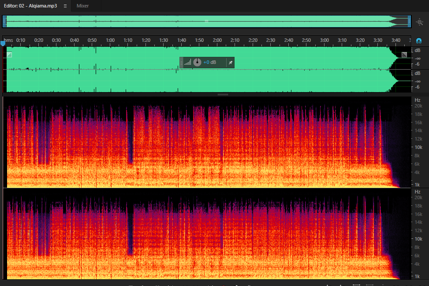This screenshot has height=286, width=429.
Task: Click the blue playhead marker on the timeline
Action: coord(3,43)
